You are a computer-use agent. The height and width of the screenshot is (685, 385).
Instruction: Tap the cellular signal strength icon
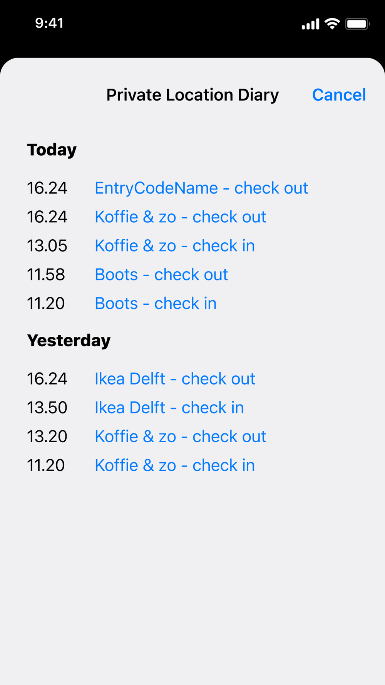tap(310, 24)
